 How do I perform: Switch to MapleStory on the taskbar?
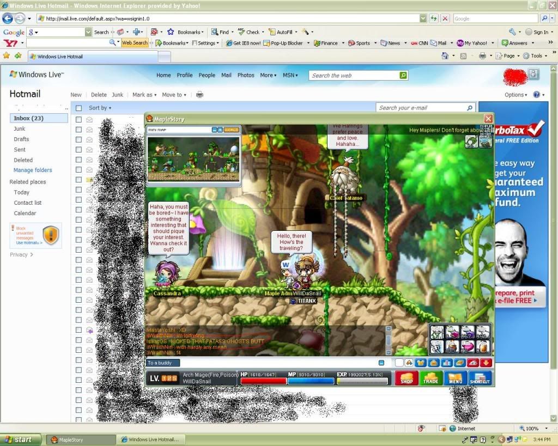tap(80, 440)
